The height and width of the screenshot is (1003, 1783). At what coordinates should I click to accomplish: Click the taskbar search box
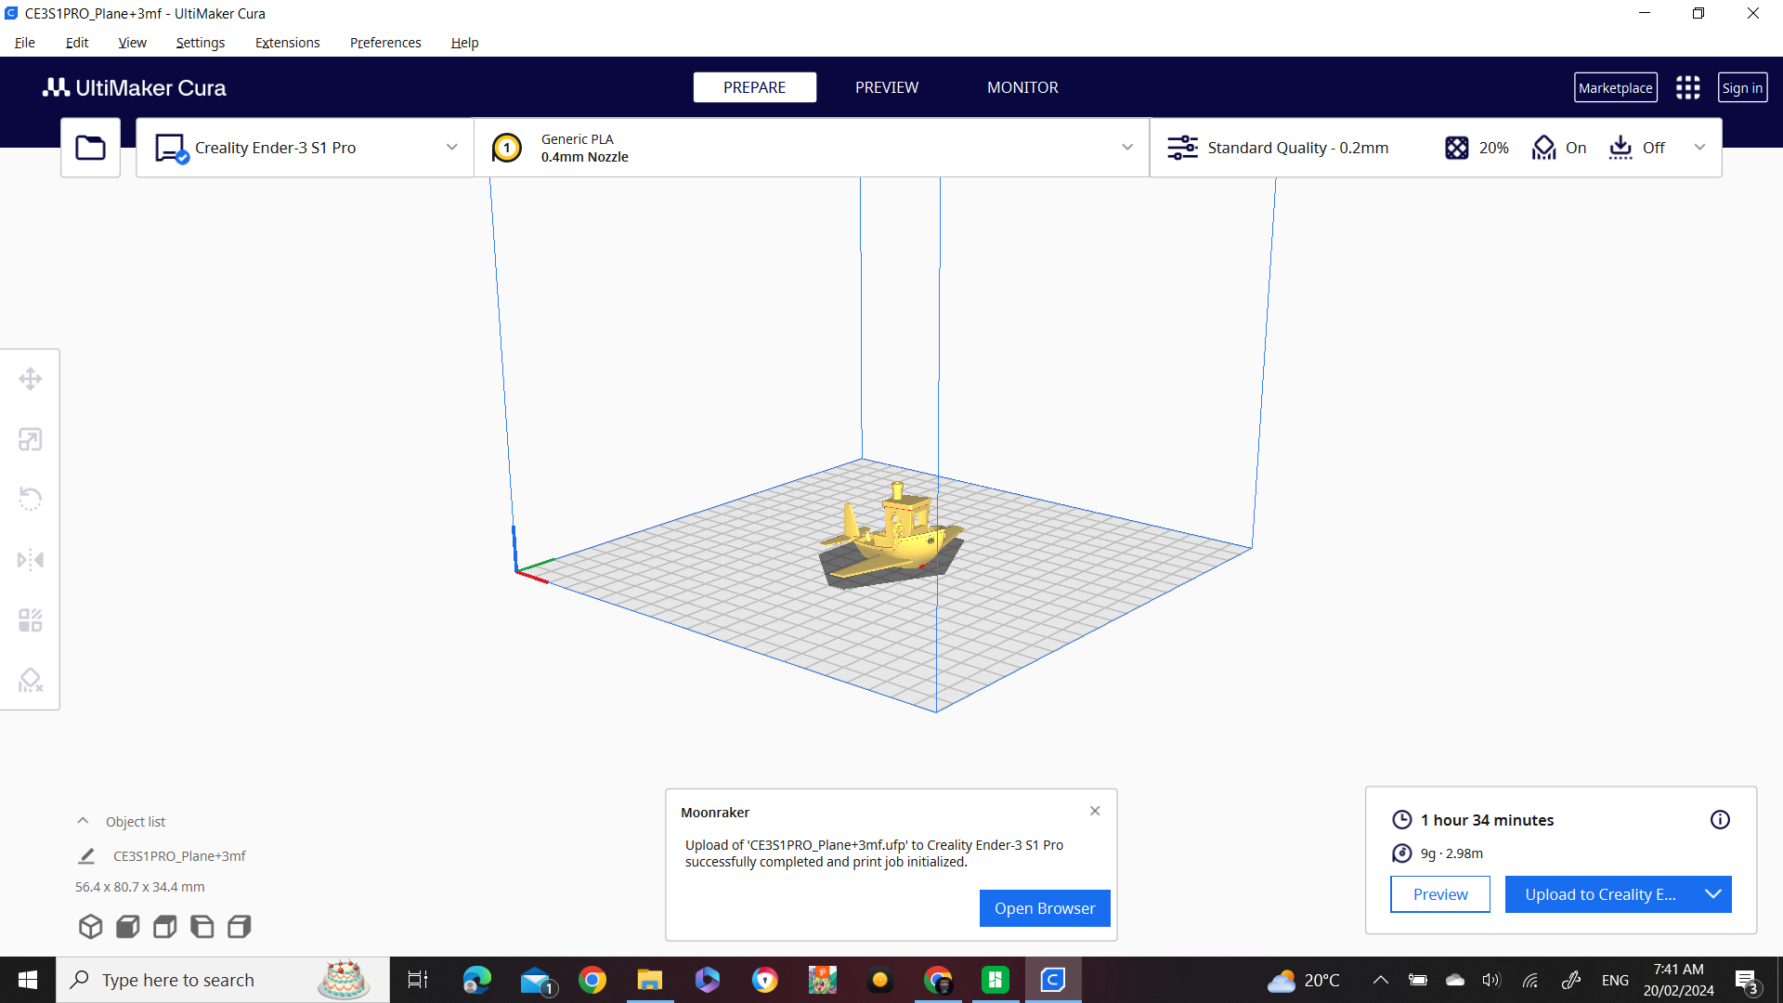click(223, 980)
